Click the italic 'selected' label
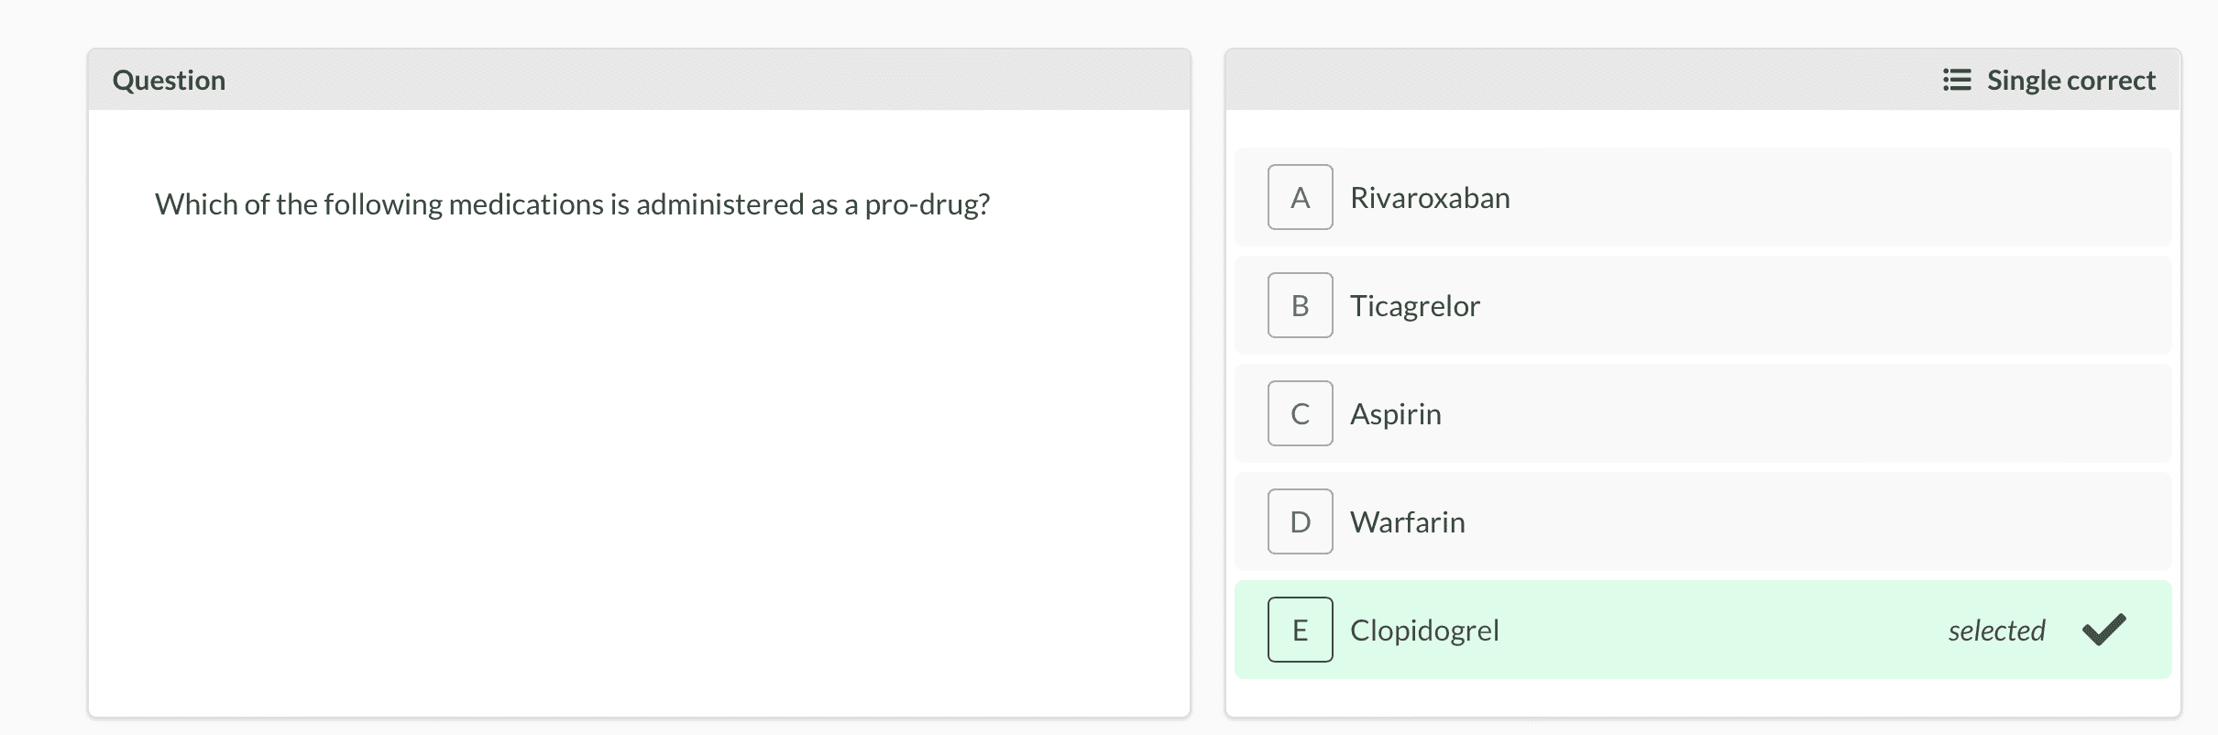Screen dimensions: 2218x735 click(1996, 631)
